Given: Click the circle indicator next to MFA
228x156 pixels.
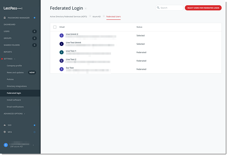Looking at the screenshot, I should pyautogui.click(x=35, y=132).
